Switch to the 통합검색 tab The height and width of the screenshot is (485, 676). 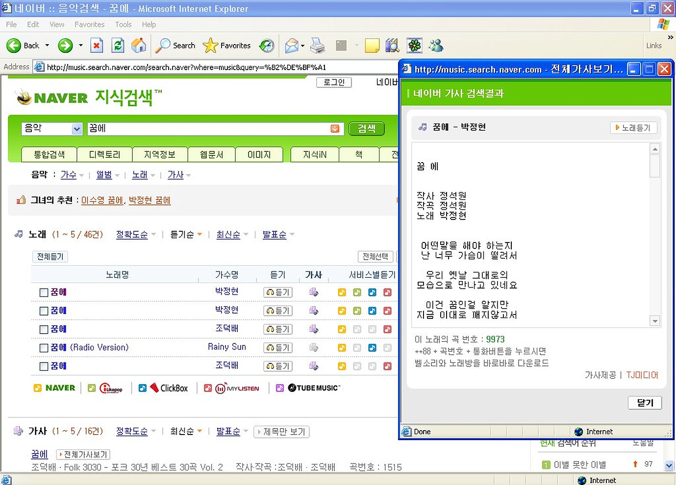pyautogui.click(x=49, y=154)
